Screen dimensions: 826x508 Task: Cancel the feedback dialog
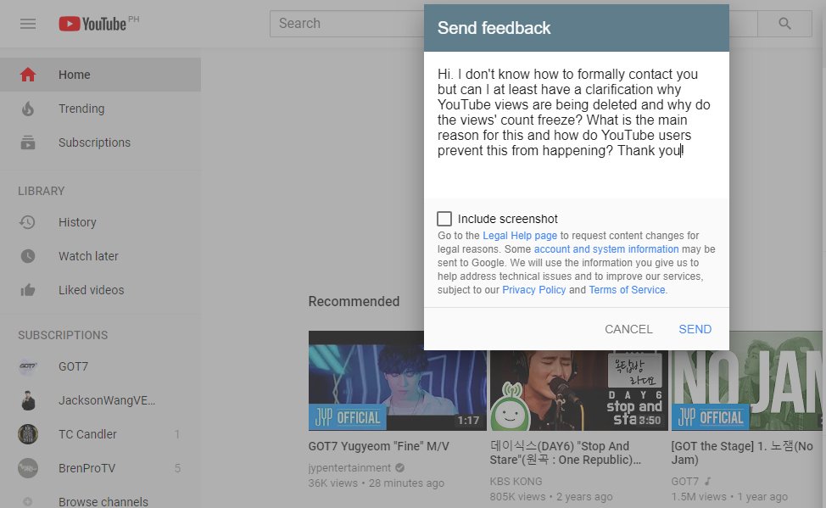pyautogui.click(x=628, y=329)
